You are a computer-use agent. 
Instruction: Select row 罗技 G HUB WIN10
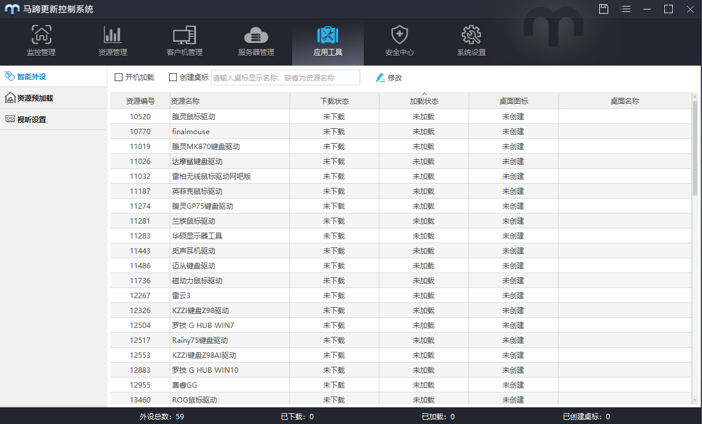[401, 370]
